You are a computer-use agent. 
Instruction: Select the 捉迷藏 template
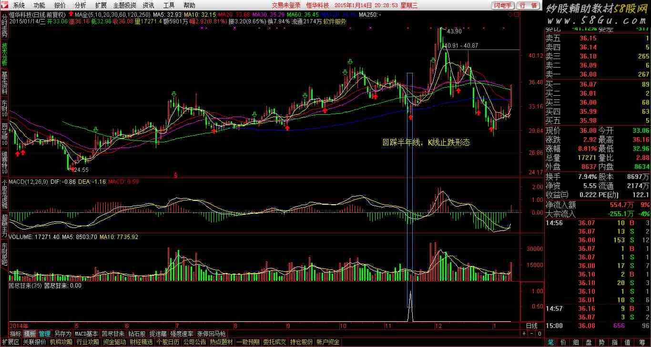tap(158, 334)
